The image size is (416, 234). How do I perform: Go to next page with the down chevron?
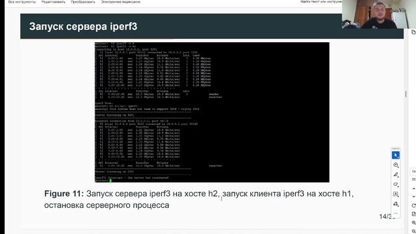tap(413, 196)
